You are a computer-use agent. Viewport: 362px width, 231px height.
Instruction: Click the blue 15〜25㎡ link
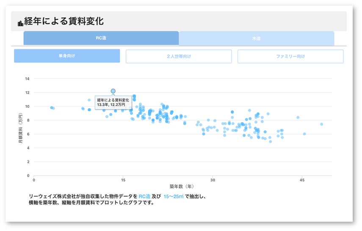173,196
